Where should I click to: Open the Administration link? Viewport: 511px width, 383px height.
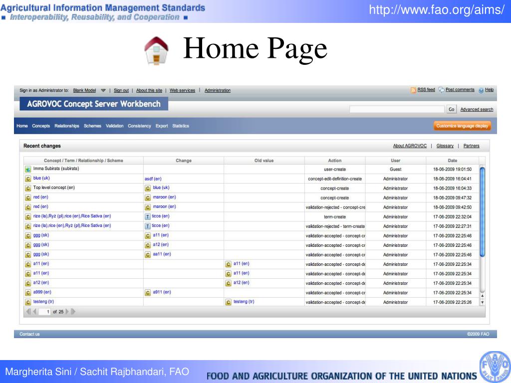218,91
